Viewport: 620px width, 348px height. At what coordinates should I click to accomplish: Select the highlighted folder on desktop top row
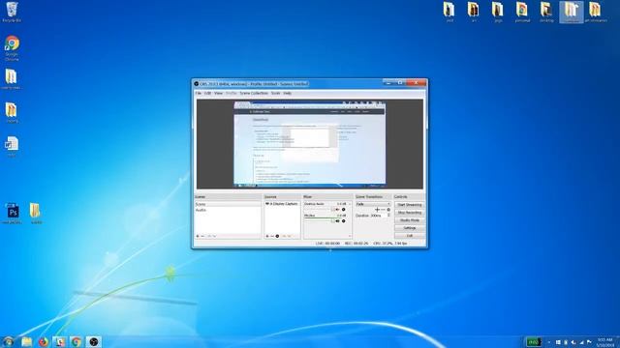(x=572, y=12)
